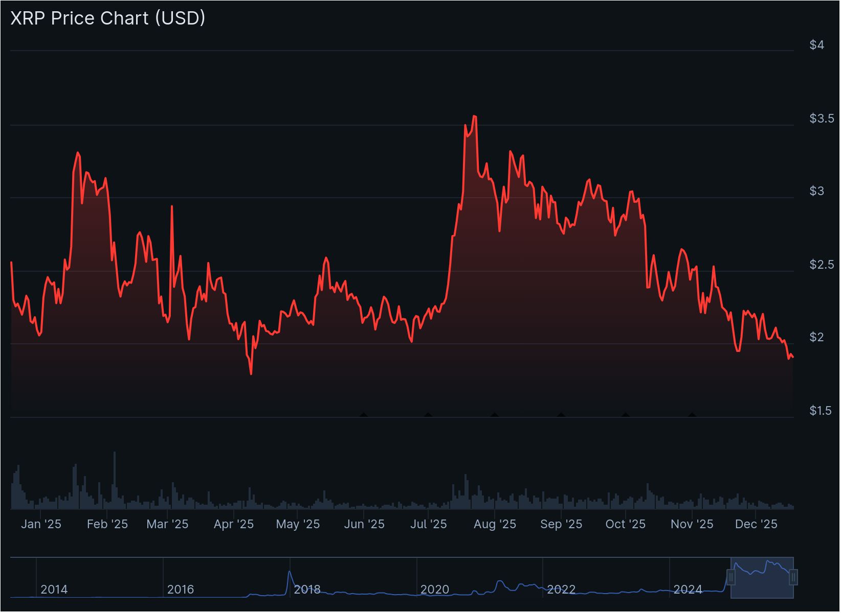Click the Apr '25 date label
841x613 pixels.
click(x=234, y=525)
